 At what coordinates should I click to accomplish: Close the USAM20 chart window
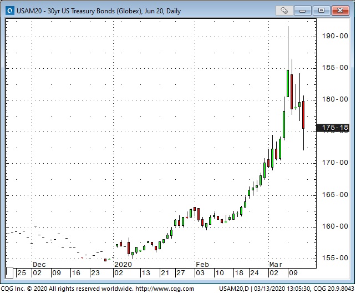pos(340,11)
